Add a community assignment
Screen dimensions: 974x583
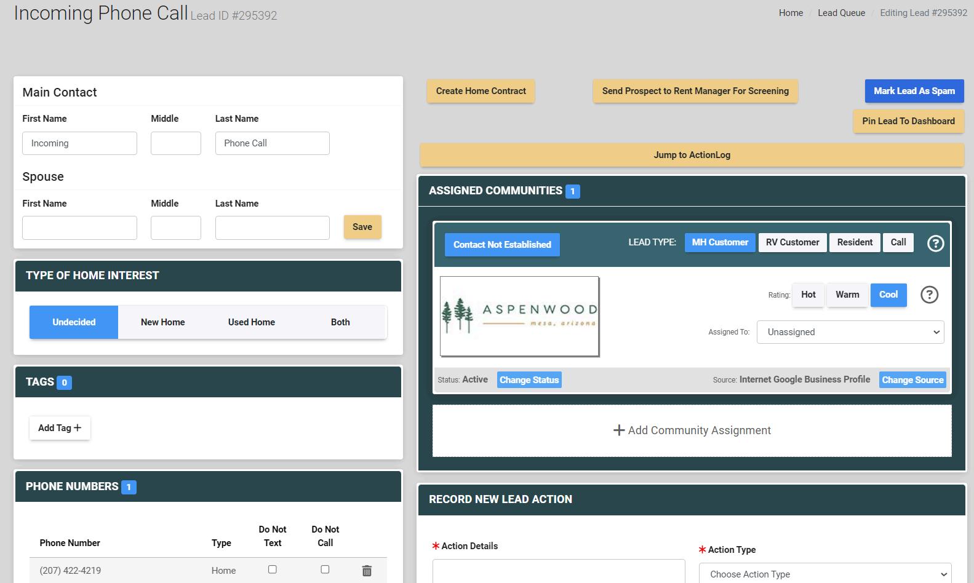(x=692, y=430)
